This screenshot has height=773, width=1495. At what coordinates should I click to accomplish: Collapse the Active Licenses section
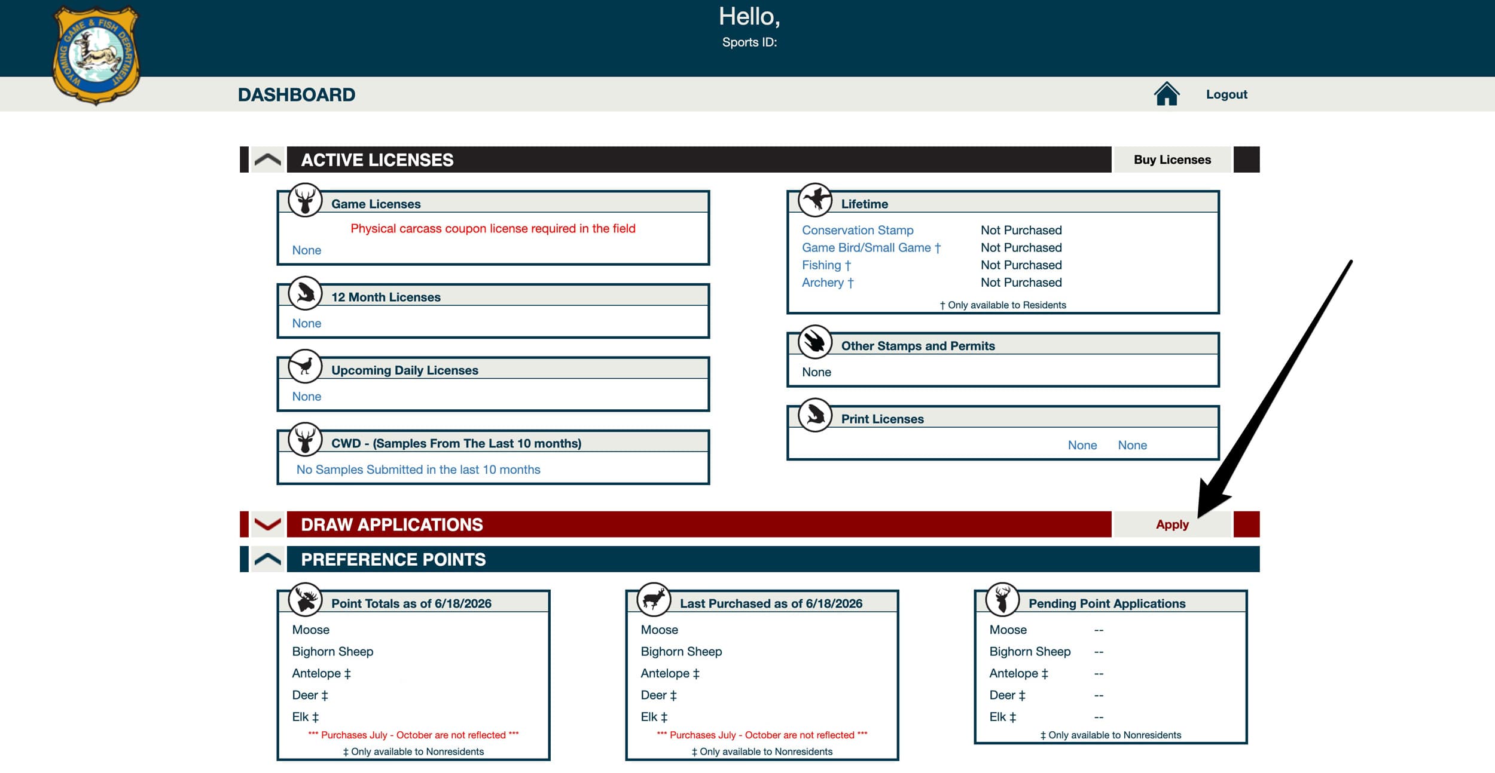267,159
